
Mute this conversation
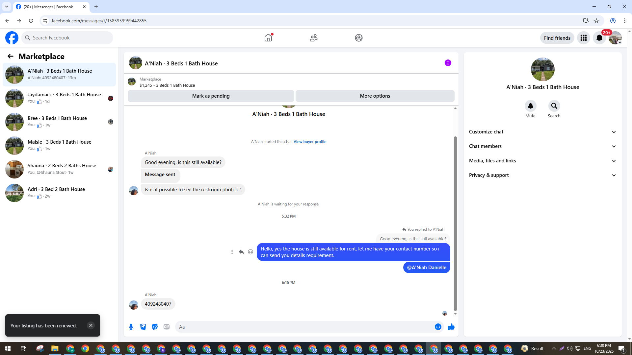530,106
